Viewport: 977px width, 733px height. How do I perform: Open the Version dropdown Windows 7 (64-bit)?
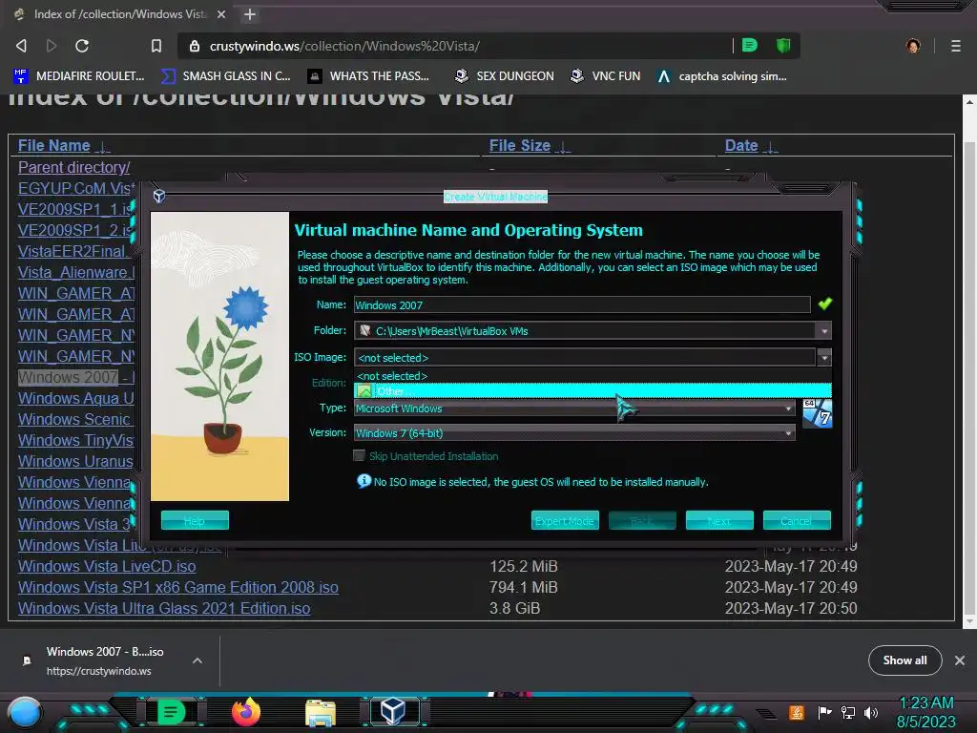point(574,433)
